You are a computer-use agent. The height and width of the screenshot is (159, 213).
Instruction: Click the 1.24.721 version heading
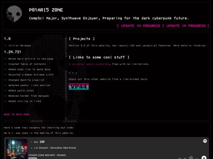(13, 52)
